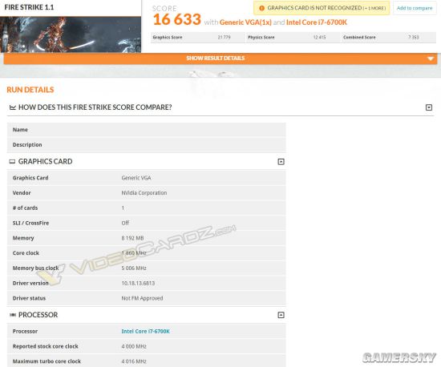Click the Fire Strike benchmark thumbnail image

(71, 34)
